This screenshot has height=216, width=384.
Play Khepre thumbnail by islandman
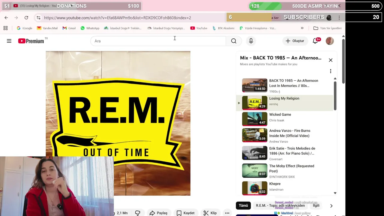pyautogui.click(x=255, y=188)
